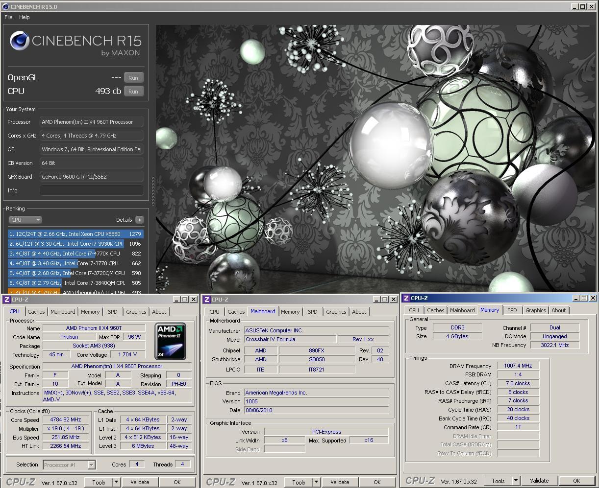
Task: Open Graphics tab in left CPU-Z window
Action: pos(136,312)
